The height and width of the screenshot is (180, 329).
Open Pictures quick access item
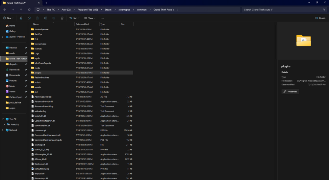(x=13, y=80)
